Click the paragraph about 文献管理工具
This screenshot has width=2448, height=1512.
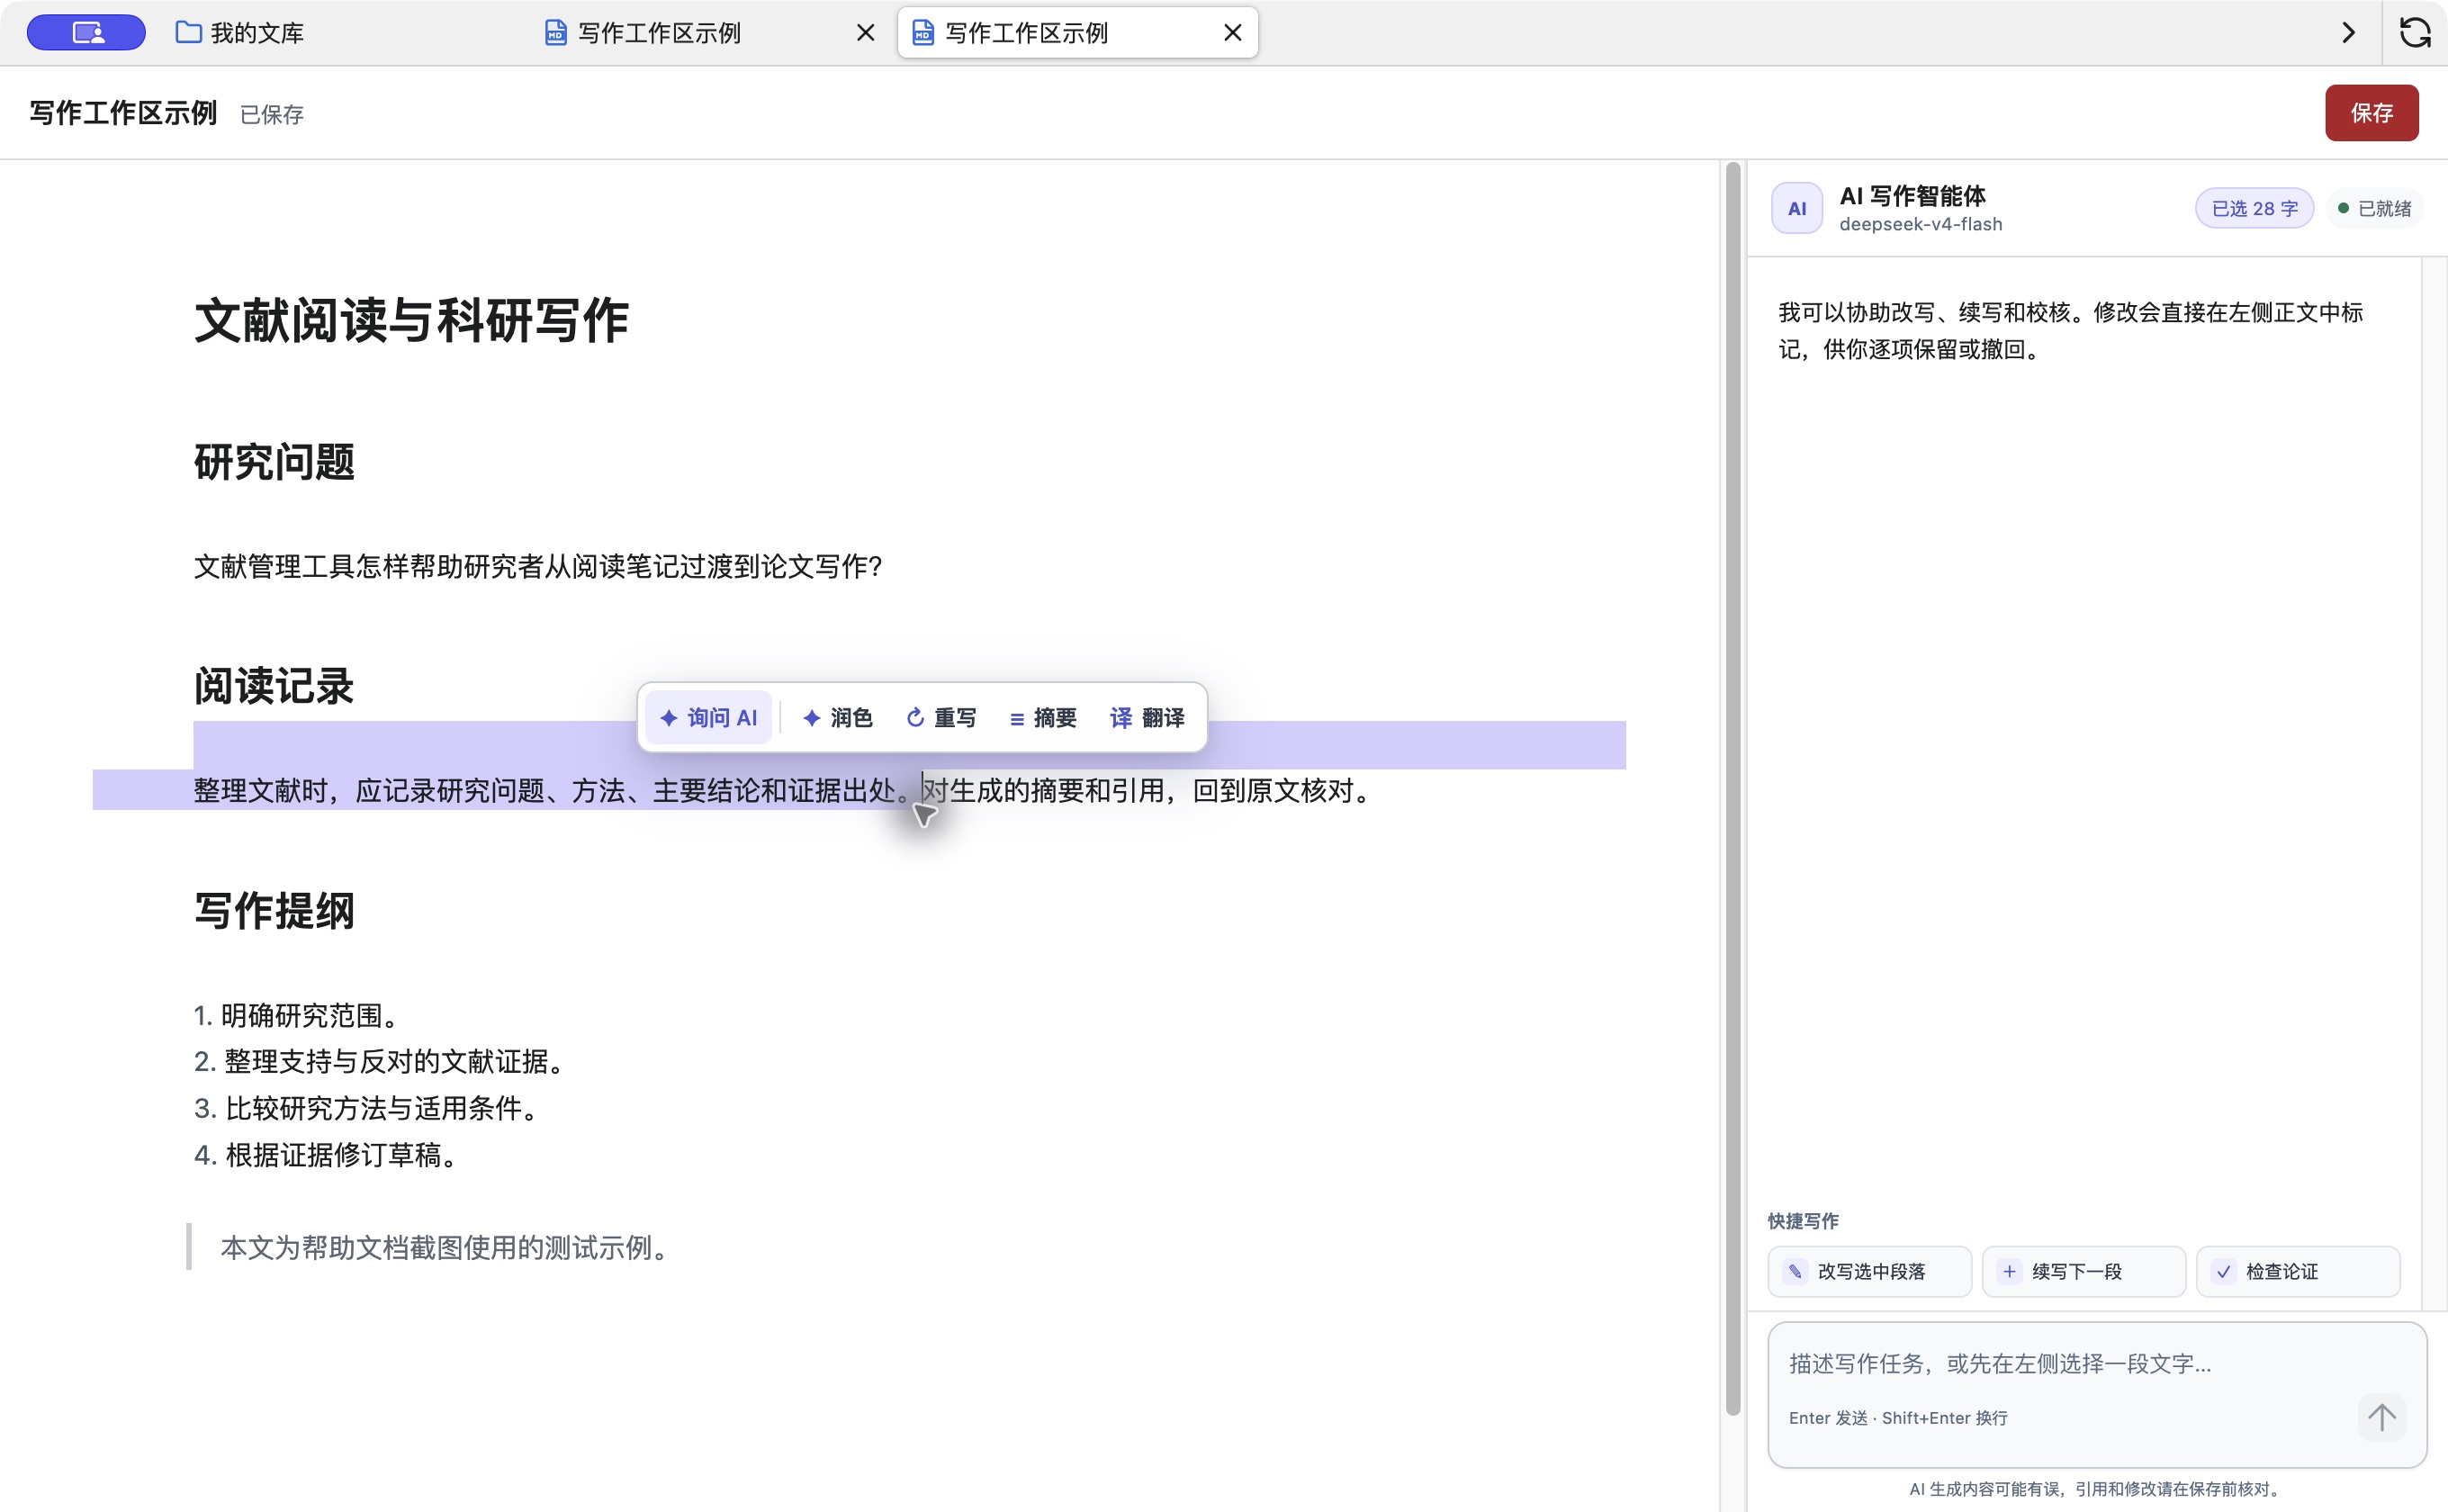(538, 567)
